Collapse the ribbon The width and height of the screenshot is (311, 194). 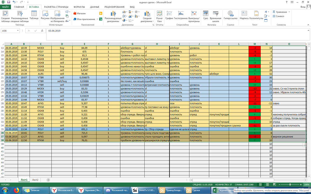coord(308,25)
